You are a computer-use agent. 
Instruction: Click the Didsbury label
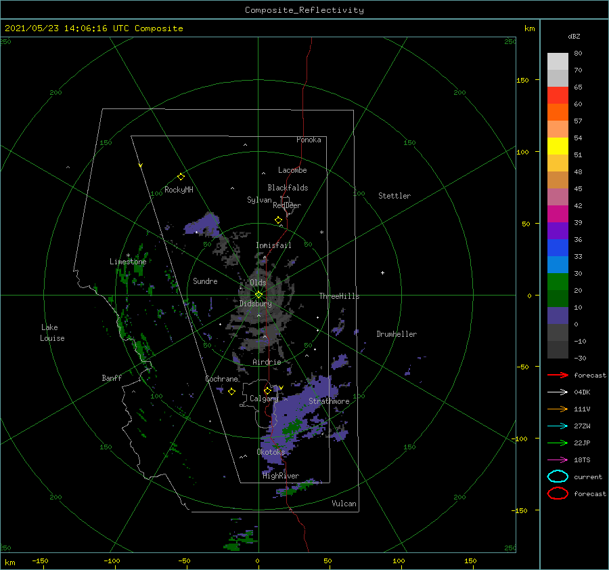255,304
